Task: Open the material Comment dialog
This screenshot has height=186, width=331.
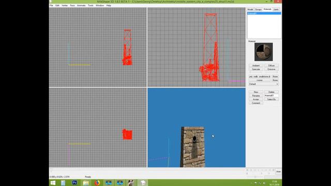Action: [256, 103]
